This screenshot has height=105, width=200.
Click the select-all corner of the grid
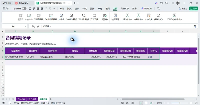2,31
